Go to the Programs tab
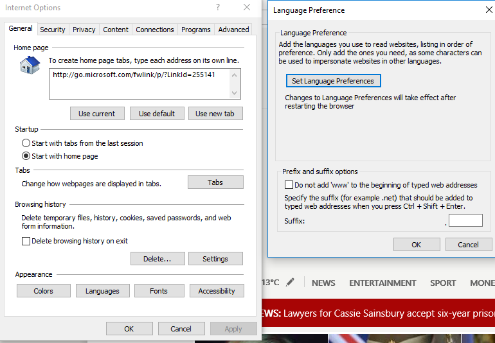This screenshot has width=495, height=343. (x=195, y=30)
